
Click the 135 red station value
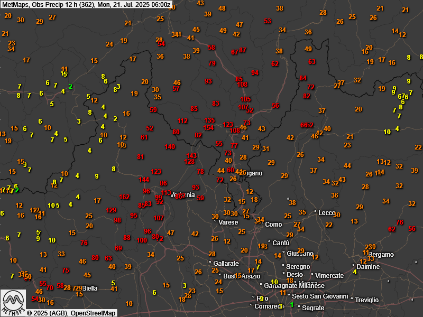210,120
